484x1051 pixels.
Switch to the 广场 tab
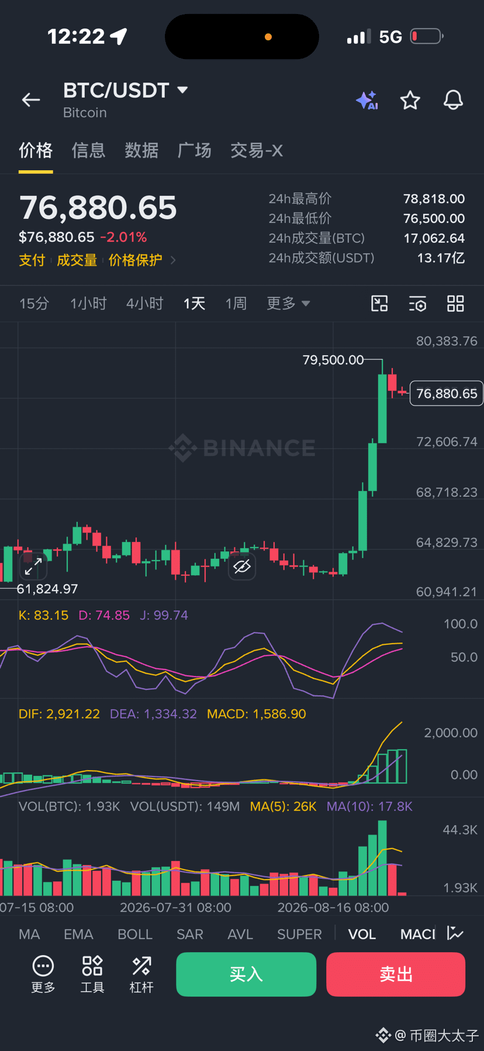click(195, 150)
